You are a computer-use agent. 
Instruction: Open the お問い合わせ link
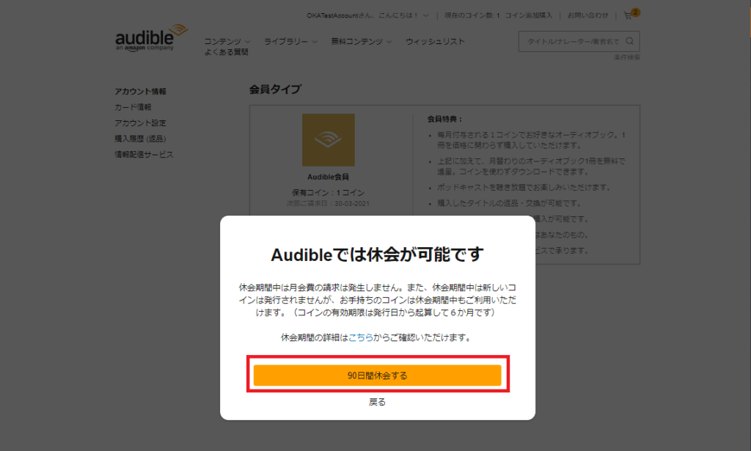[x=587, y=15]
